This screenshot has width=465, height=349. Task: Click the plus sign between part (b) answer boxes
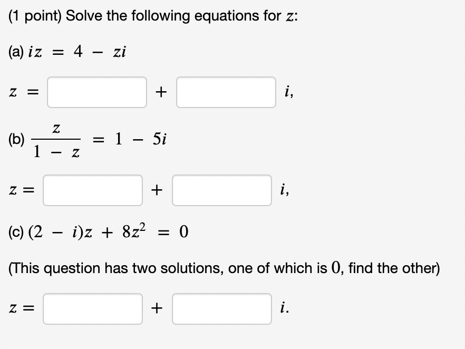click(x=157, y=190)
